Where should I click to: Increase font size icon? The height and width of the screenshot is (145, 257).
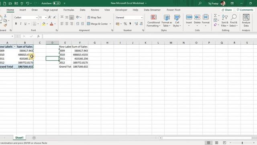point(50,17)
